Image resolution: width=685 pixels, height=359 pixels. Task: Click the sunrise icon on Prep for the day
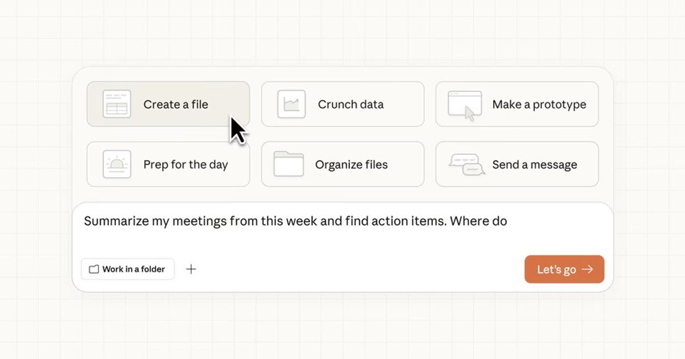point(117,165)
